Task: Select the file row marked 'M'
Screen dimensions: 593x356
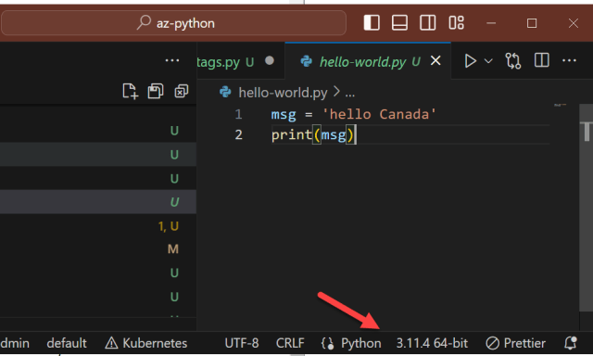Action: pos(98,249)
